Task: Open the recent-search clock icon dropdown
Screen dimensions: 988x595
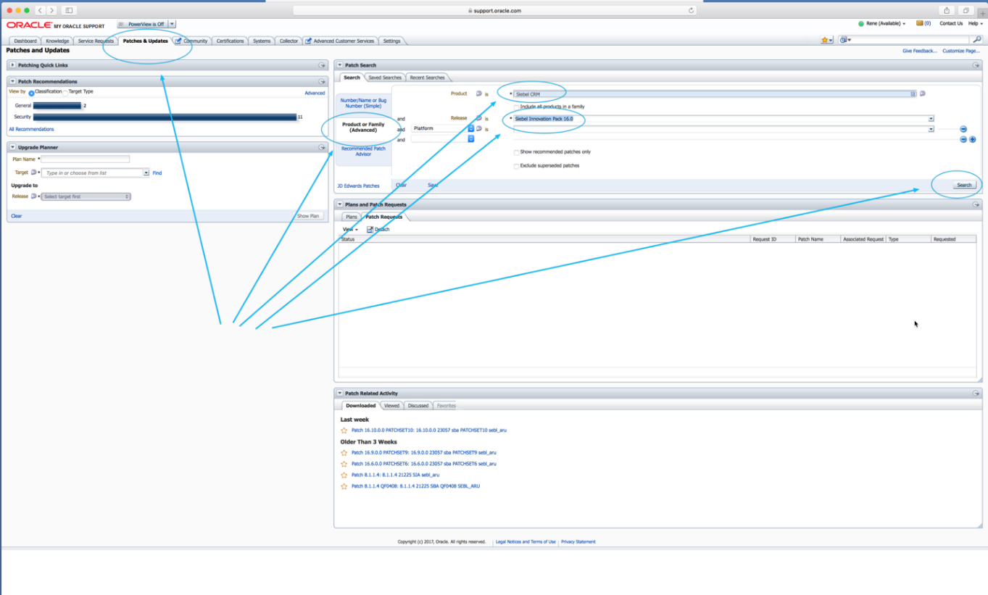Action: coord(845,40)
